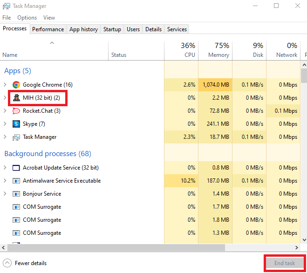Switch to the Performance tab
307x273 pixels.
point(48,29)
